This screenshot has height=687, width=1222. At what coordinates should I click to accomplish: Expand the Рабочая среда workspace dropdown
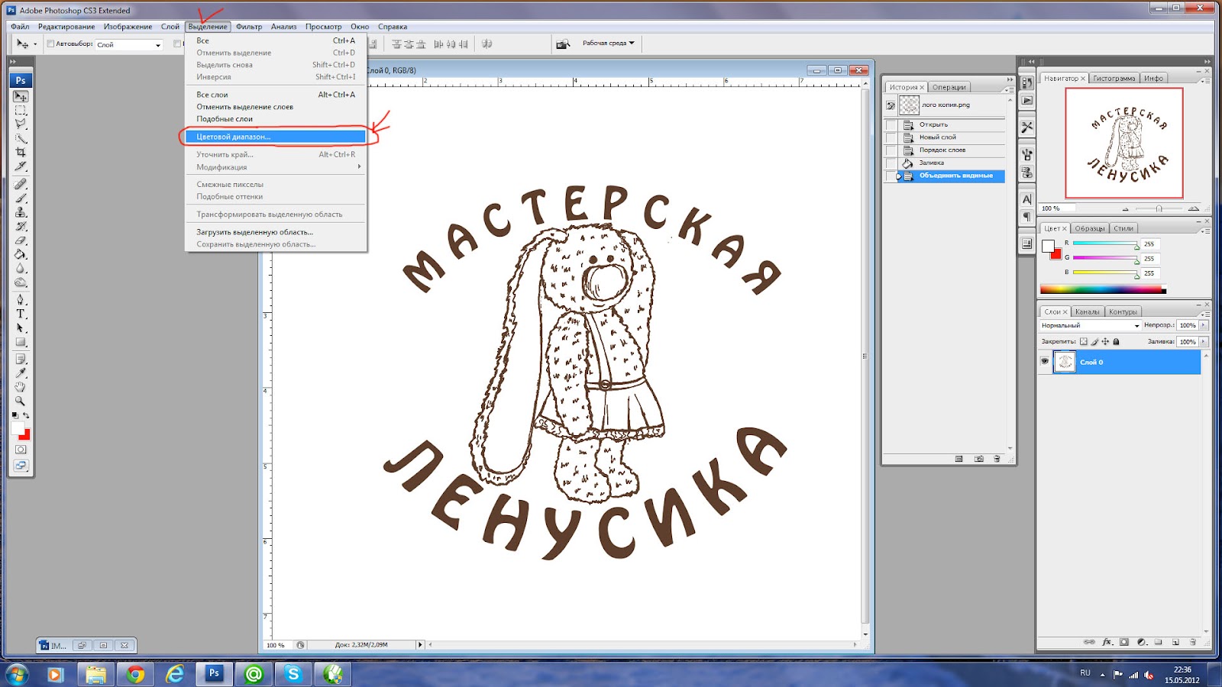(608, 44)
